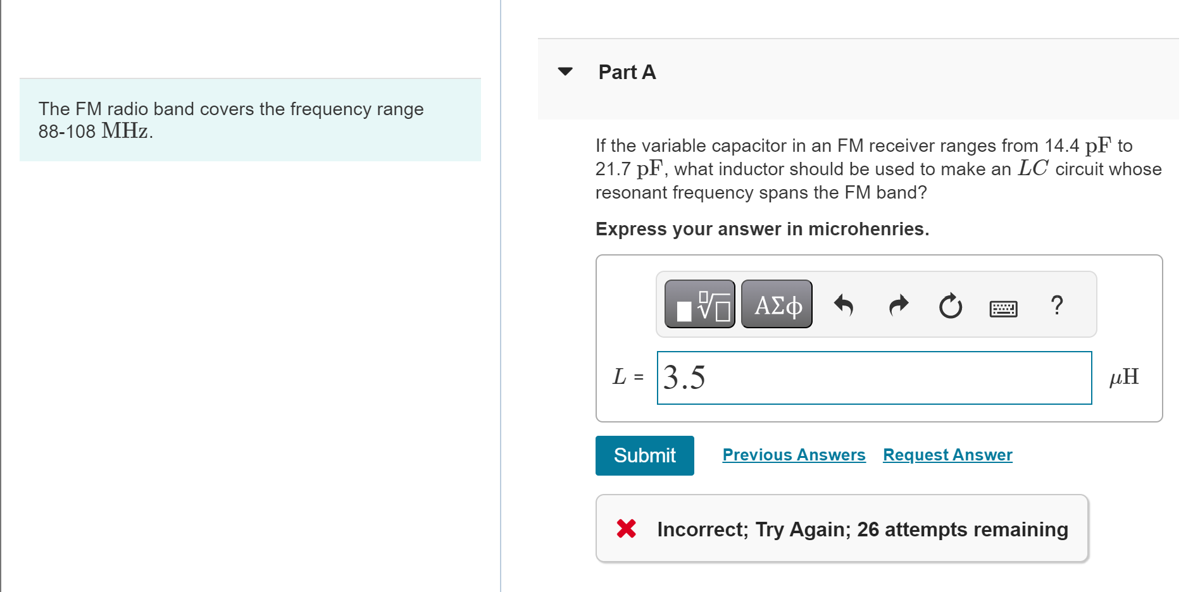
Task: Open the math templates palette in the equation toolbar
Action: [699, 305]
